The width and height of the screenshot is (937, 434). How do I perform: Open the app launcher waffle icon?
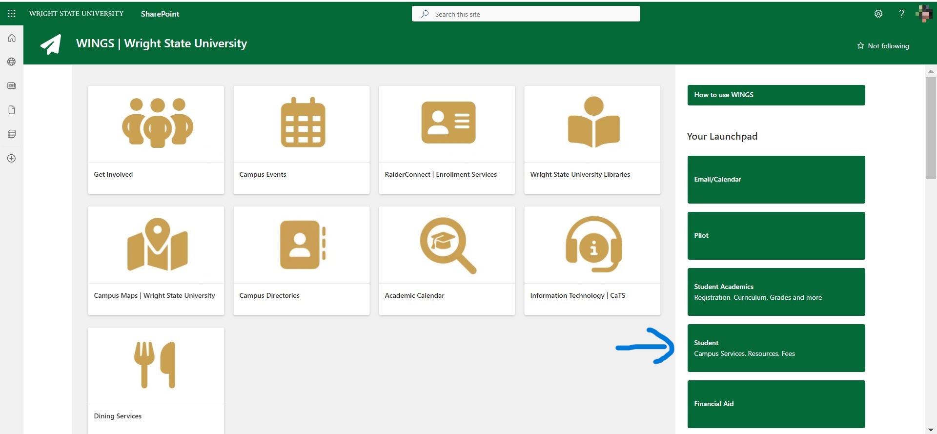pyautogui.click(x=11, y=14)
